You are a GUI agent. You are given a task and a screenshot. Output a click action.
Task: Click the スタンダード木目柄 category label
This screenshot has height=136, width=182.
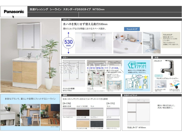click(82, 106)
